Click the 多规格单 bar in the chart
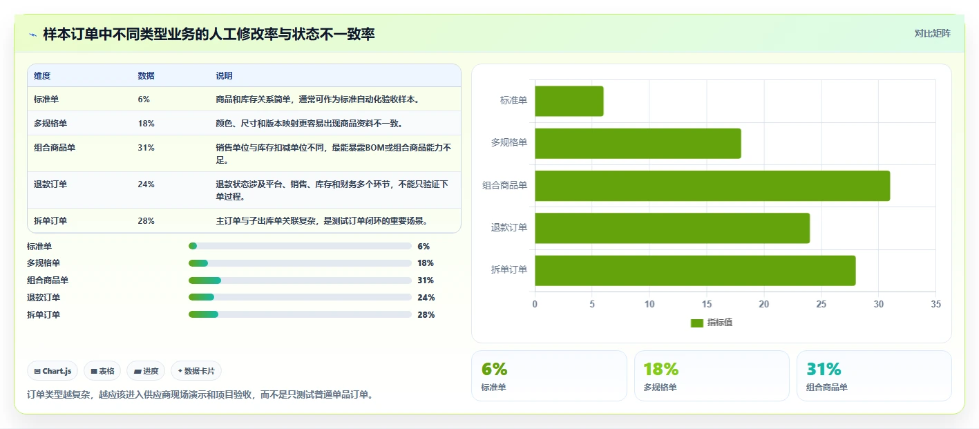Image resolution: width=979 pixels, height=429 pixels. click(x=638, y=144)
